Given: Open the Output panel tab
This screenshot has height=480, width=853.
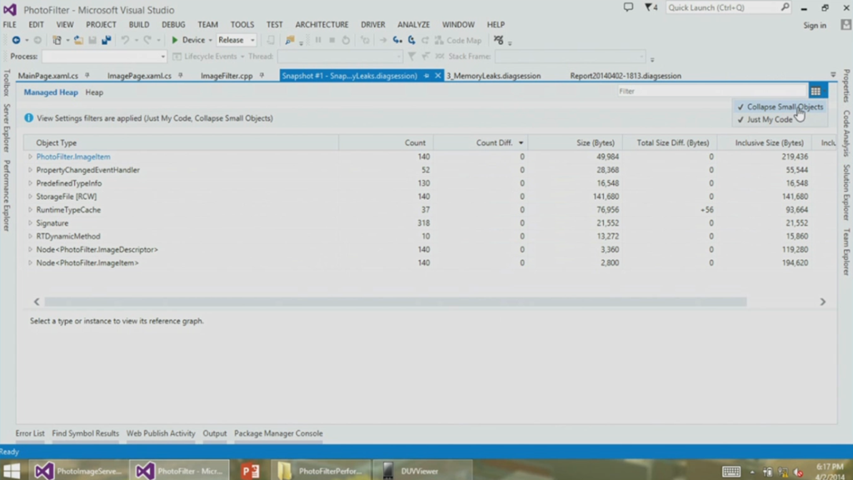Looking at the screenshot, I should [x=214, y=433].
